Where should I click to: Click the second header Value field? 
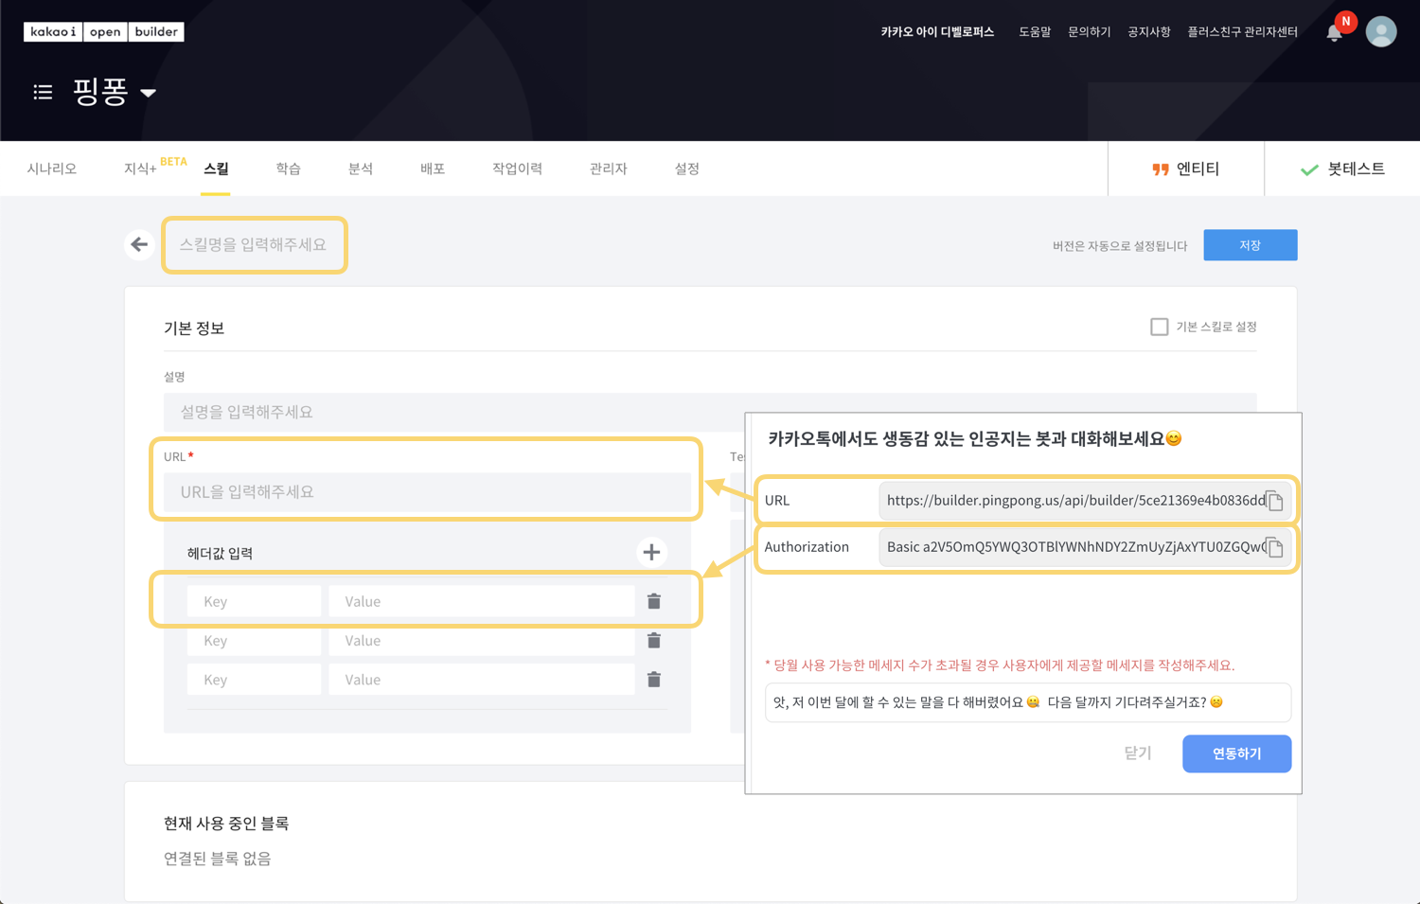tap(481, 641)
